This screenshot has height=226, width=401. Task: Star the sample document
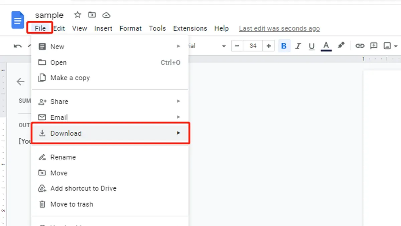[x=78, y=15]
